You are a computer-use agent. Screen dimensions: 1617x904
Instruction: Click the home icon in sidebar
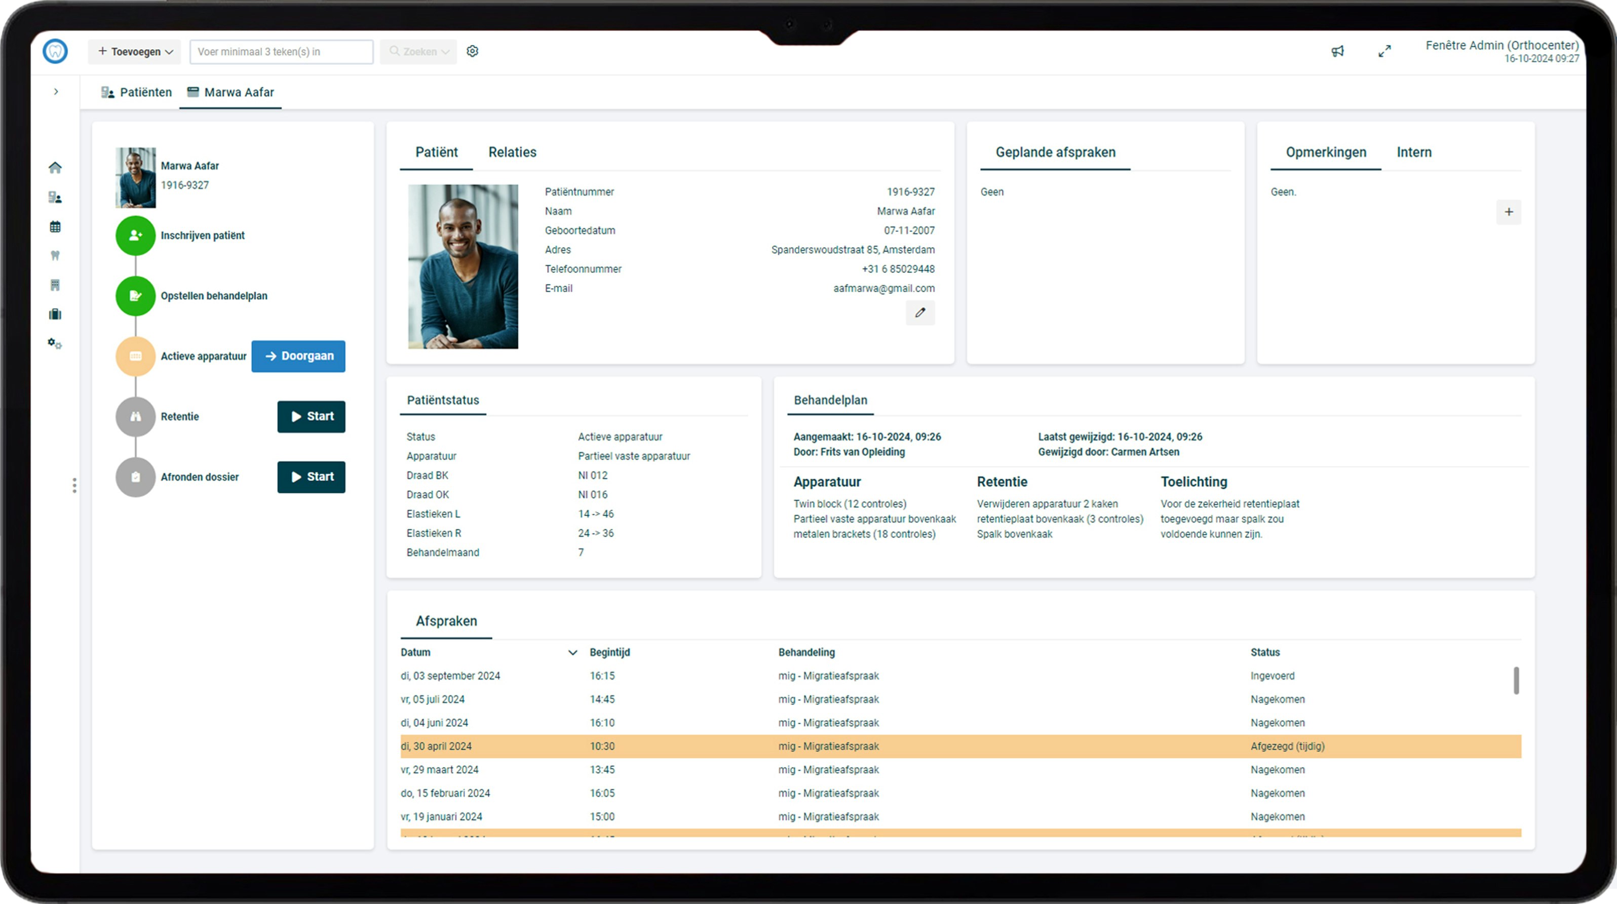[x=55, y=168]
